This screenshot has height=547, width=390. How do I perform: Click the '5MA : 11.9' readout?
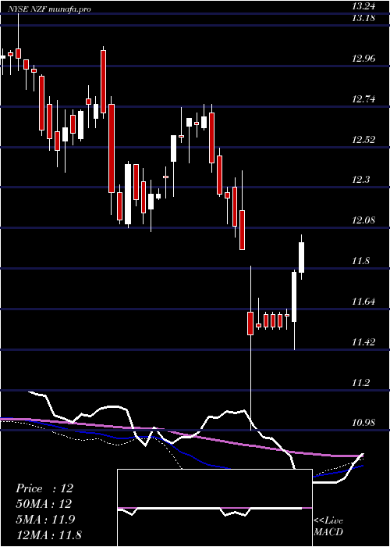click(x=47, y=520)
